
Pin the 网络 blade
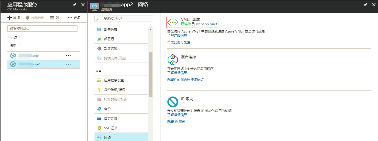365,5
